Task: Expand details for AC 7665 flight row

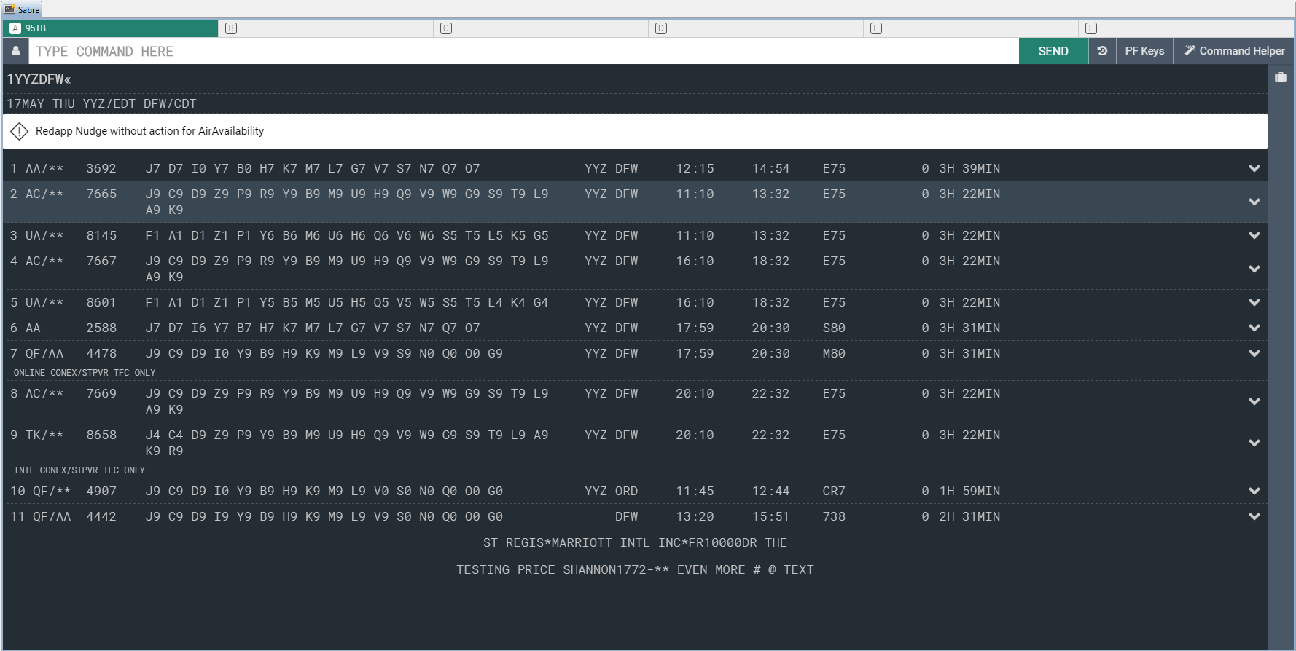Action: pos(1254,202)
